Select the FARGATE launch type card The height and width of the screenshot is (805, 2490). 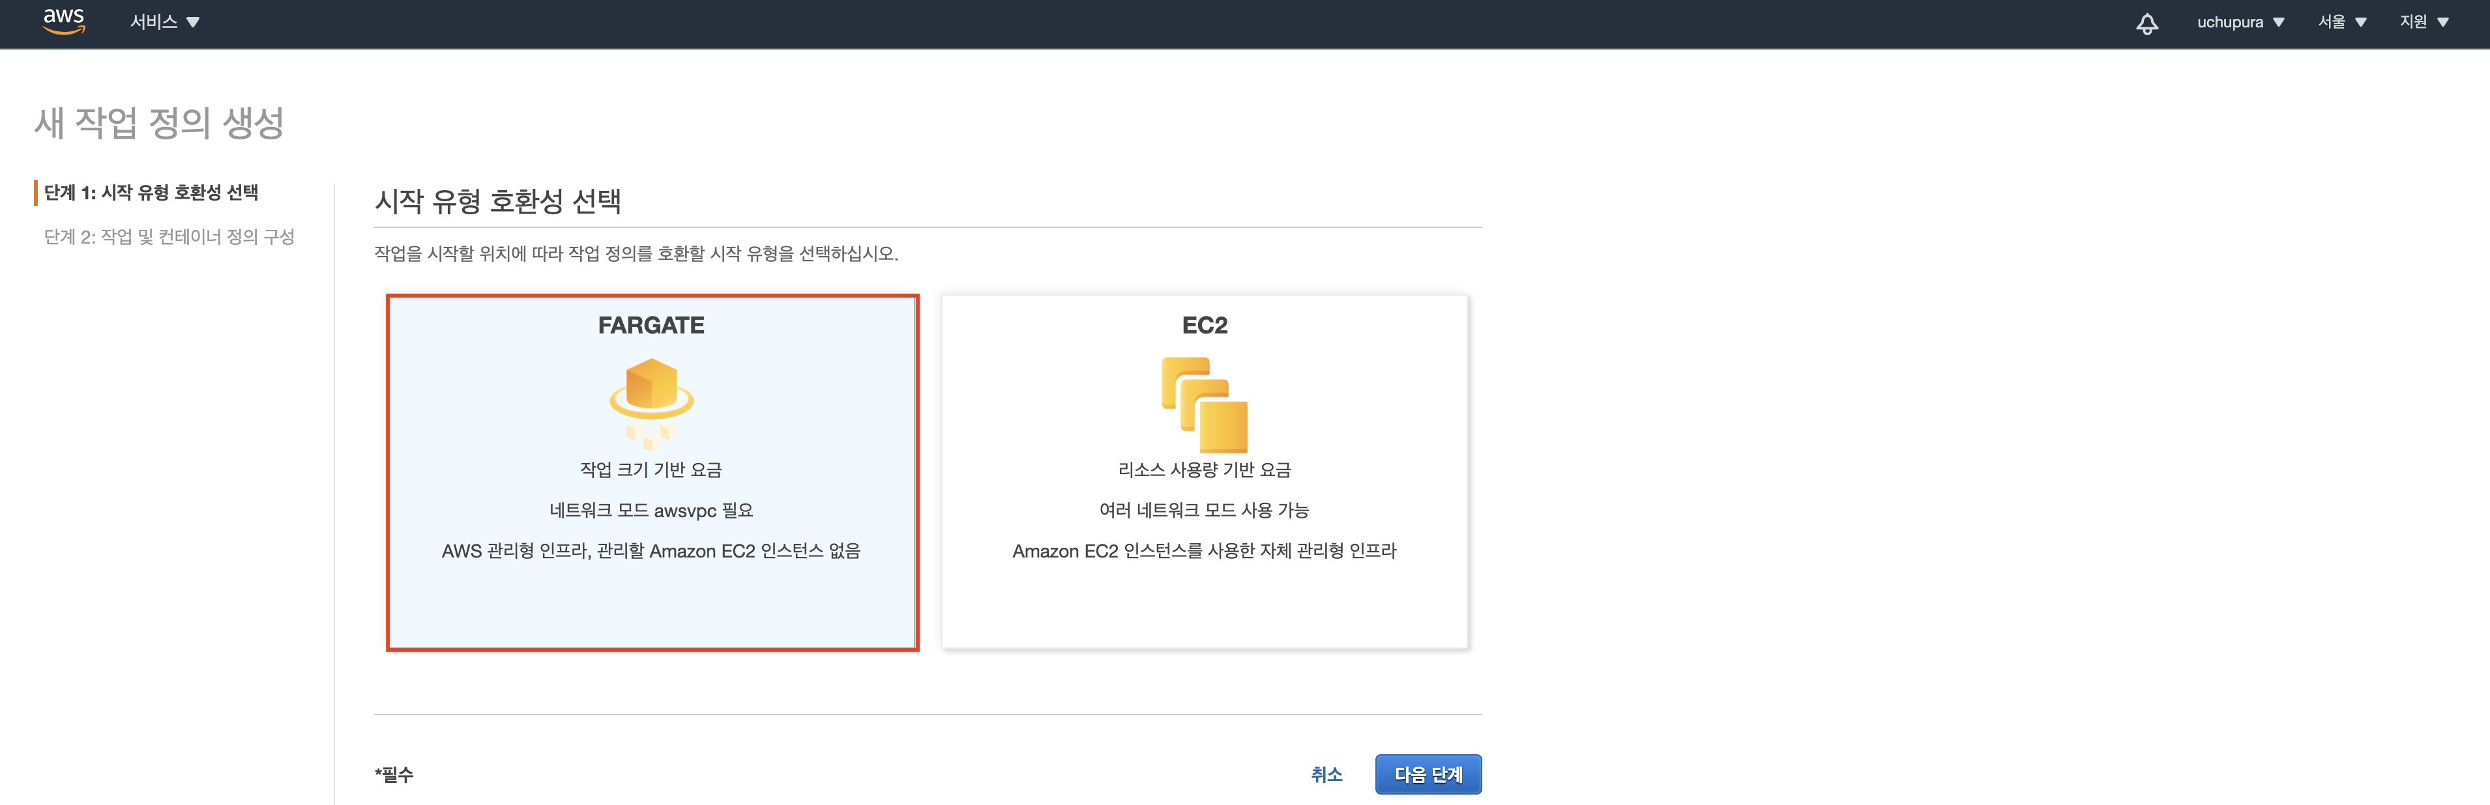pos(651,599)
